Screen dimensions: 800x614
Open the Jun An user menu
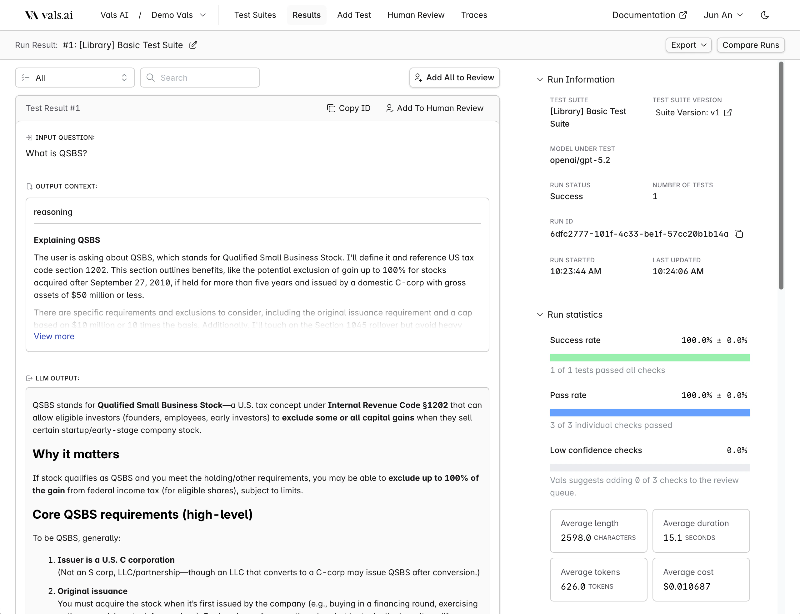[723, 15]
